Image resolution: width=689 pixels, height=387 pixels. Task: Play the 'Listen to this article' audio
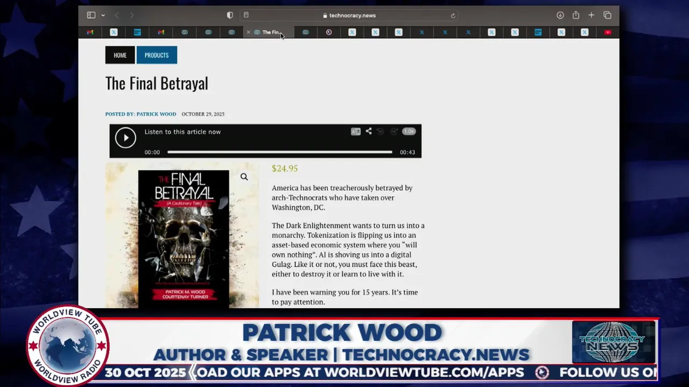125,138
